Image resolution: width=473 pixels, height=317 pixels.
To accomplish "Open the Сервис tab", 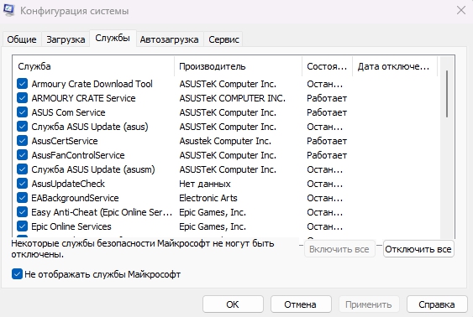I will (x=223, y=39).
